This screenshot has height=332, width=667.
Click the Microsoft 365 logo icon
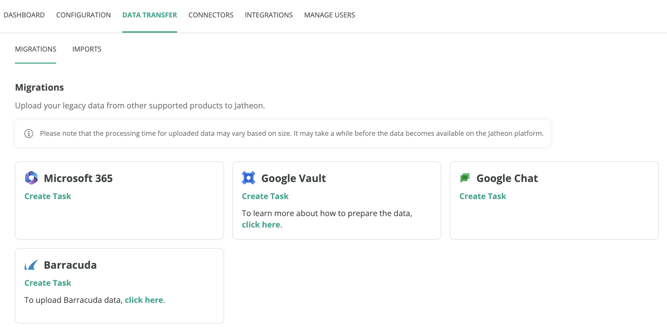tap(31, 178)
